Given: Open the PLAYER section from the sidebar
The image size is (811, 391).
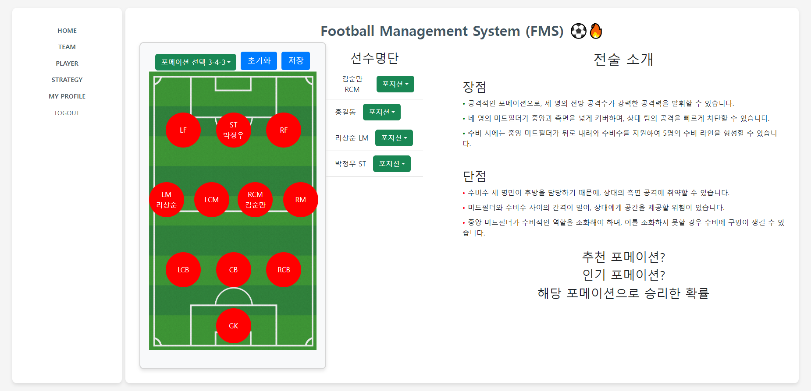Looking at the screenshot, I should [67, 63].
